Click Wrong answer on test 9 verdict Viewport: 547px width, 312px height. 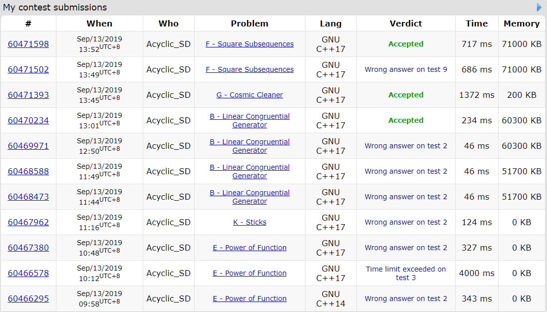coord(406,69)
